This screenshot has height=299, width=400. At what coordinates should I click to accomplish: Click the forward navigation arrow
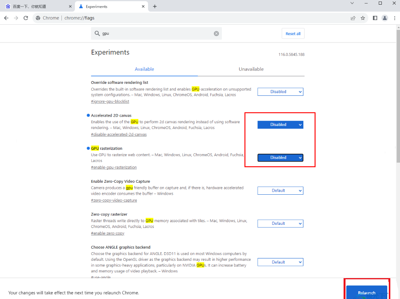[16, 18]
